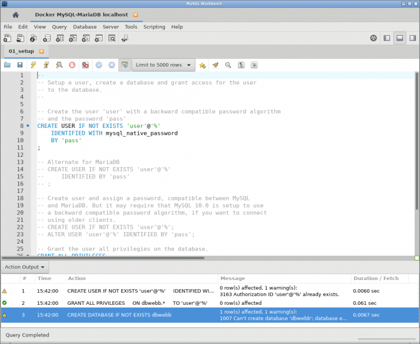
Task: Open the Scripting menu
Action: (x=154, y=27)
